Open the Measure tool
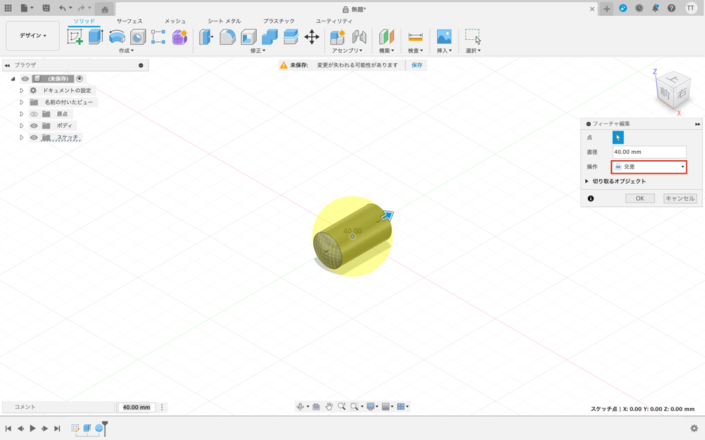 point(415,37)
